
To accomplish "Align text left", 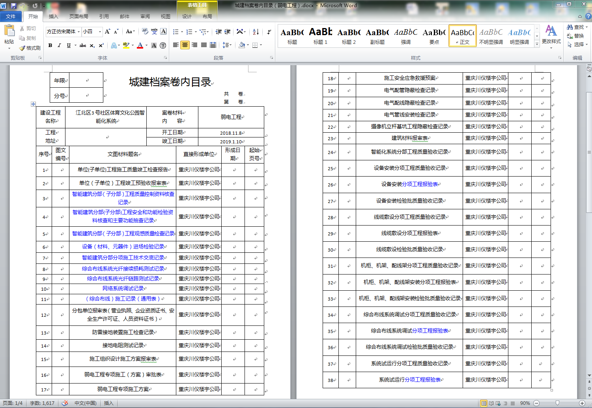I will tap(176, 45).
